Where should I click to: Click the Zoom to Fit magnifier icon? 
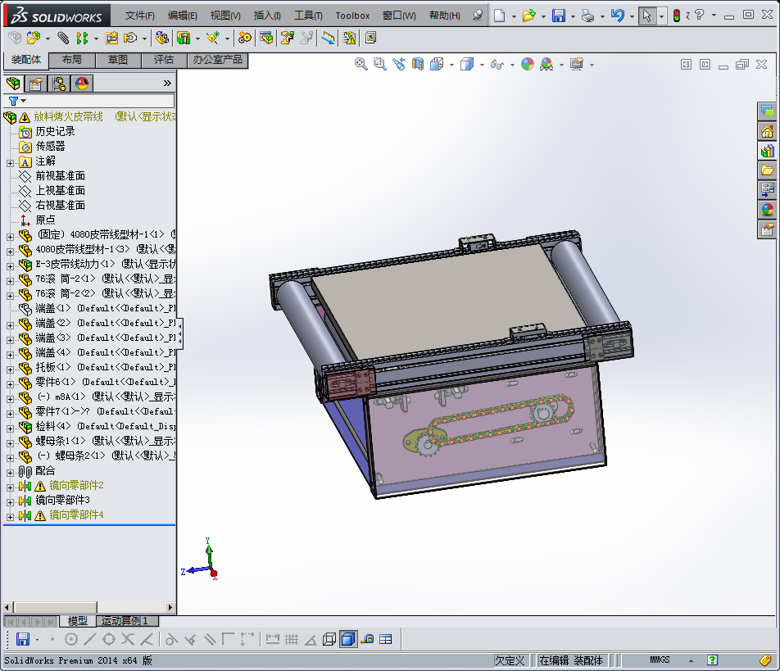click(361, 64)
